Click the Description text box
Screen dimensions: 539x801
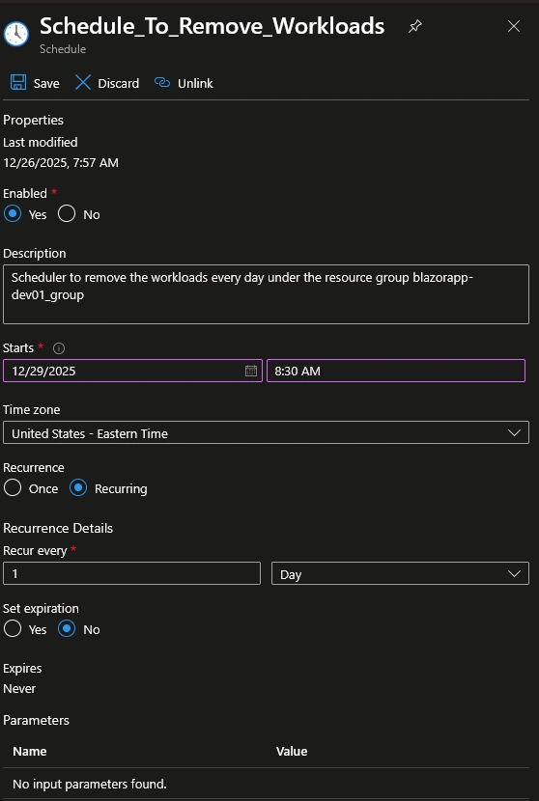click(x=266, y=294)
